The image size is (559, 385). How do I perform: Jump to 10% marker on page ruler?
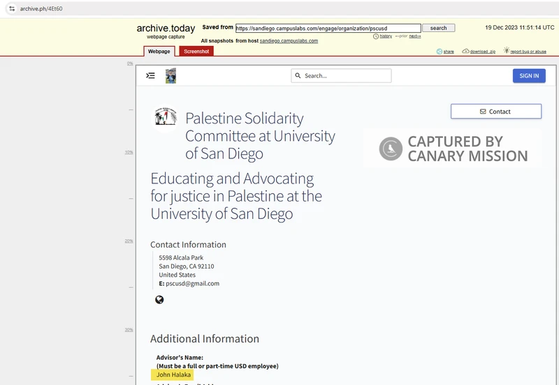129,152
